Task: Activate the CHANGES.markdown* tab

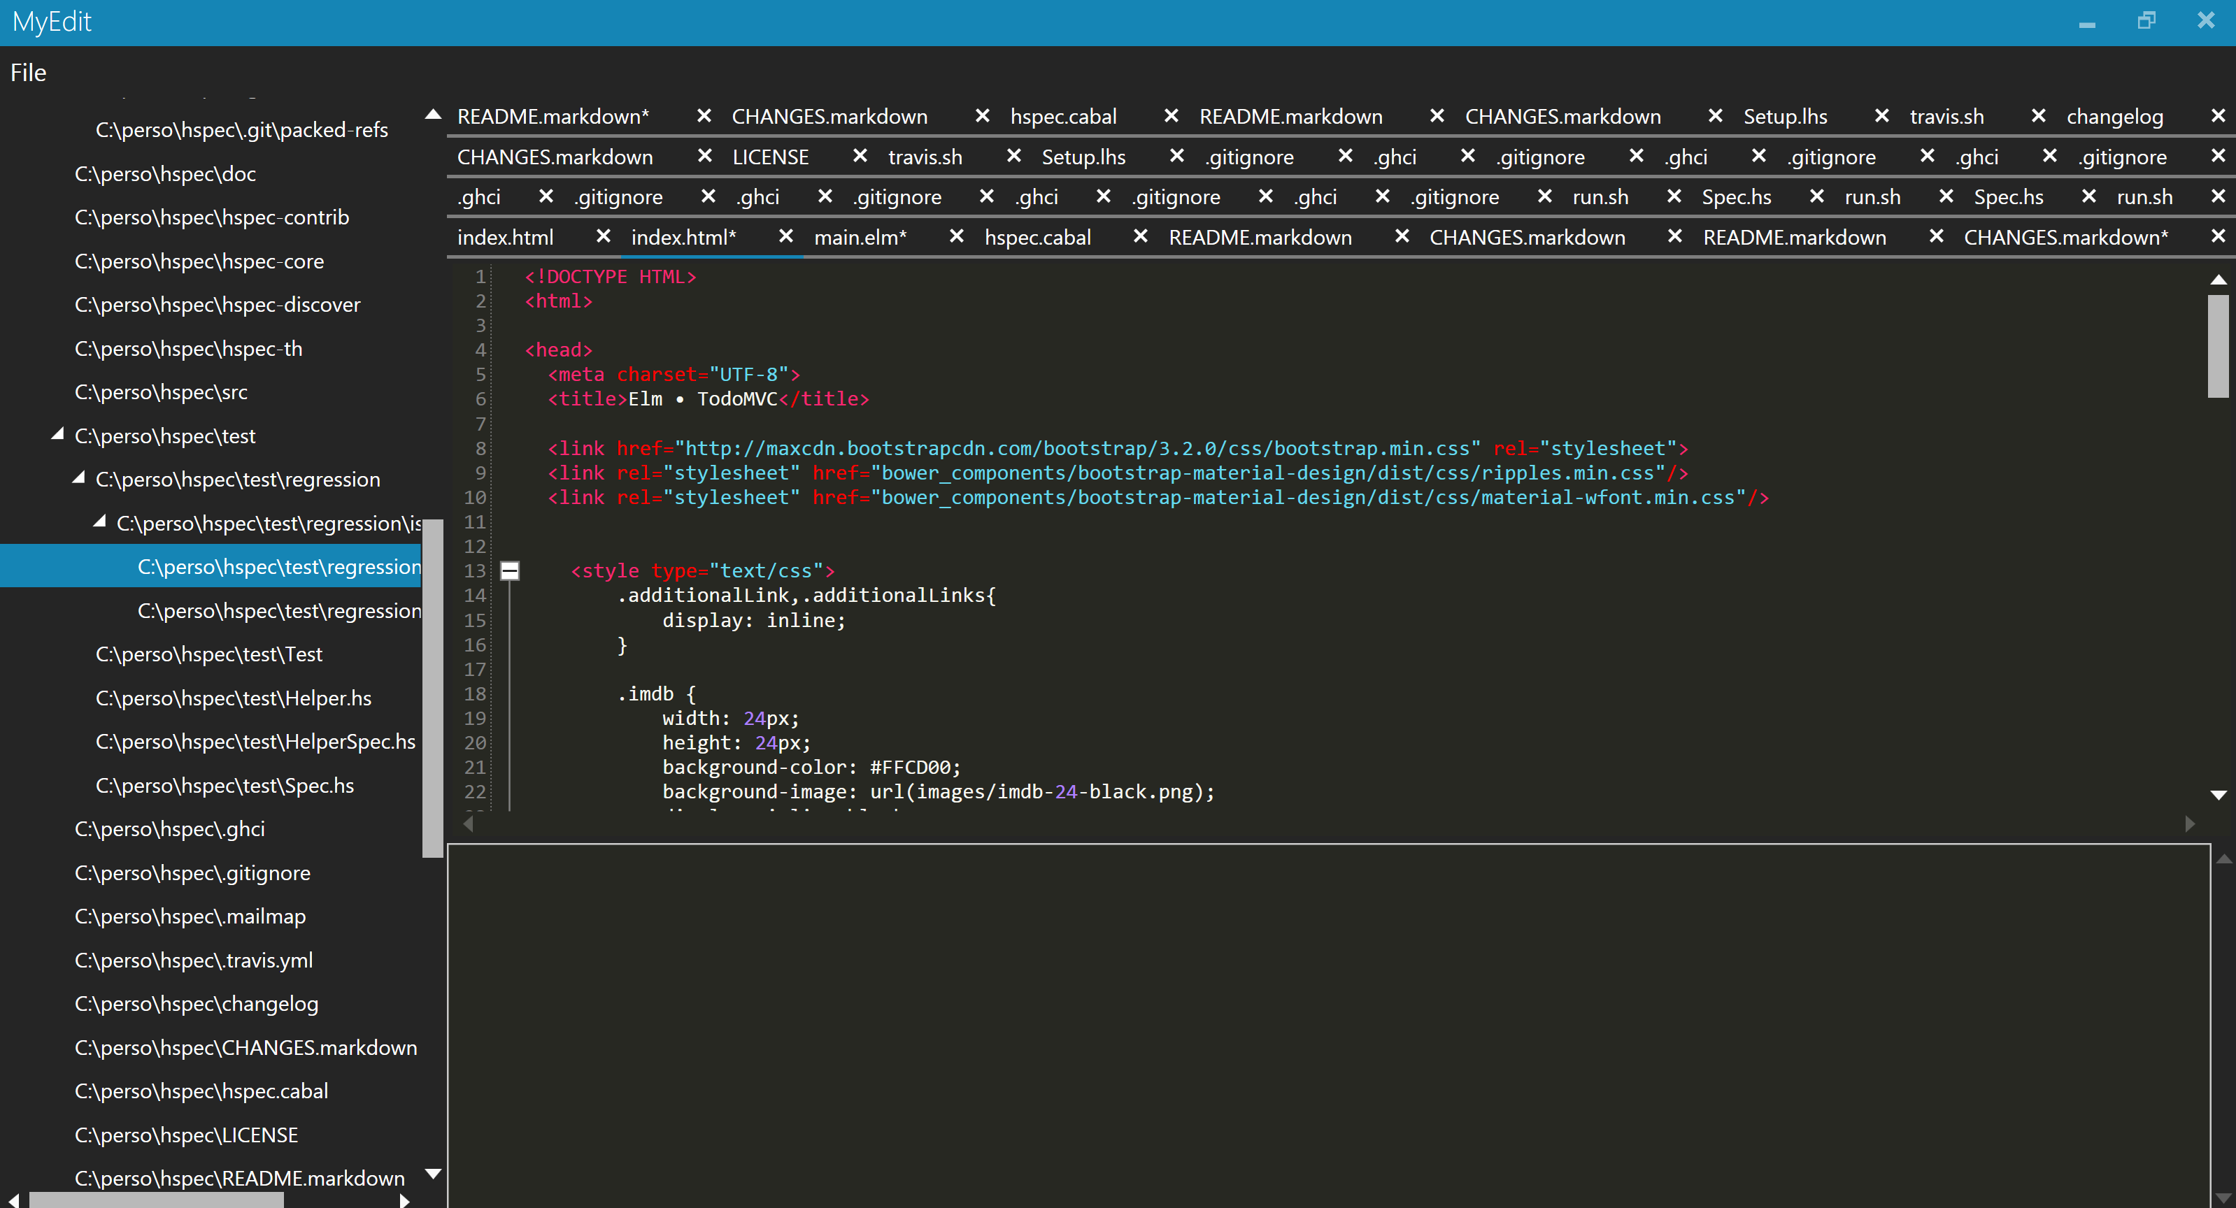Action: click(x=2066, y=237)
